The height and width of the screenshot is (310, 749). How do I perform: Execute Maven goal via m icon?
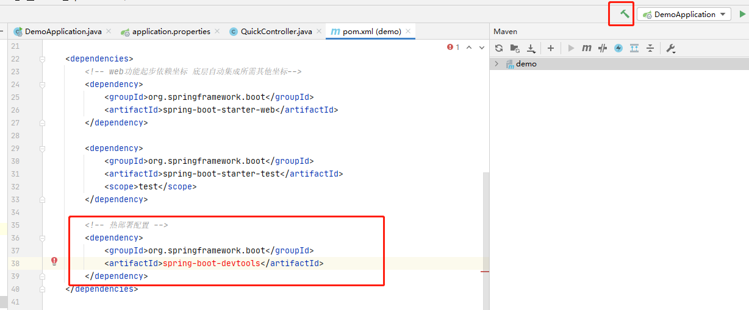pyautogui.click(x=587, y=48)
